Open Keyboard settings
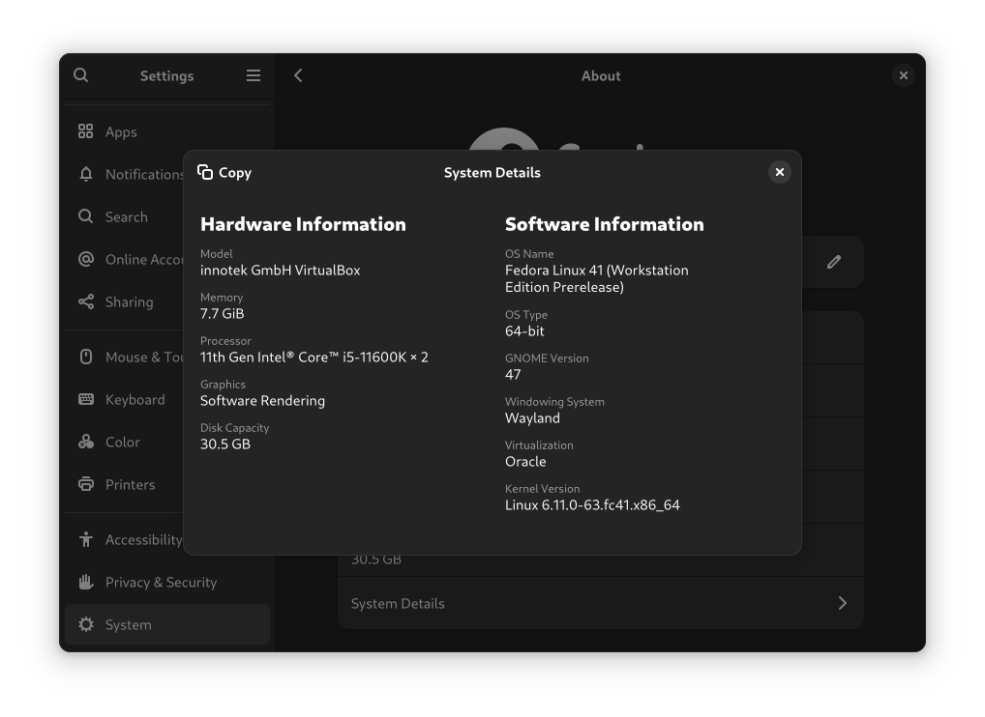This screenshot has width=985, height=717. tap(134, 399)
